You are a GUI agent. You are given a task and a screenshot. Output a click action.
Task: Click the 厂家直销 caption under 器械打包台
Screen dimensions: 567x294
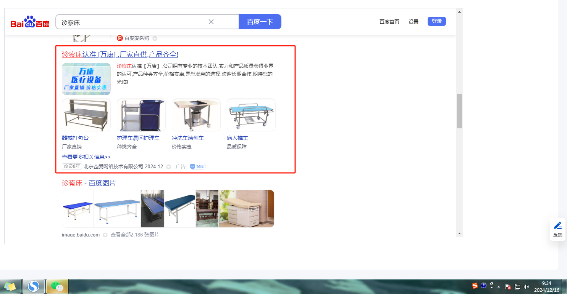(x=72, y=147)
